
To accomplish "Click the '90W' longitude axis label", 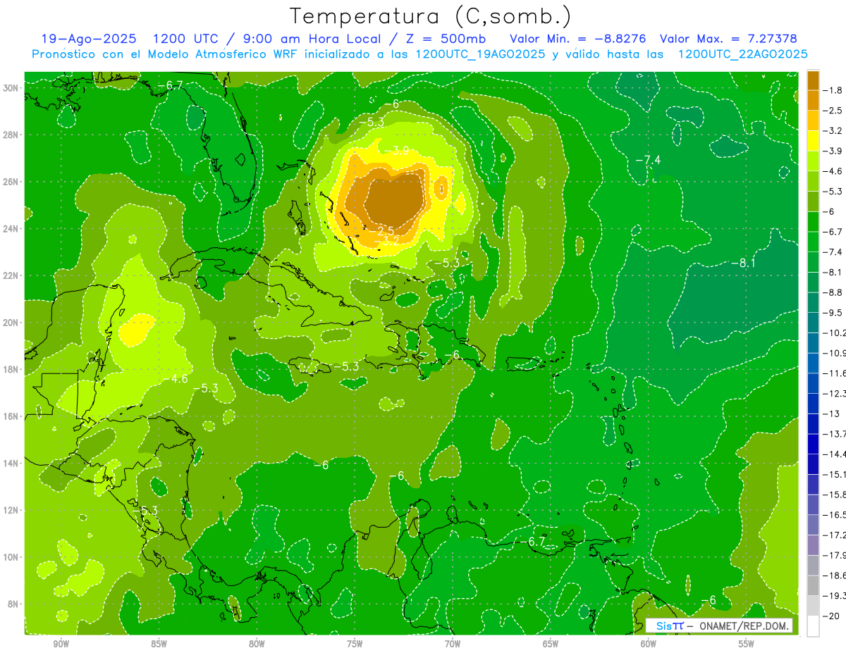I will coord(61,644).
